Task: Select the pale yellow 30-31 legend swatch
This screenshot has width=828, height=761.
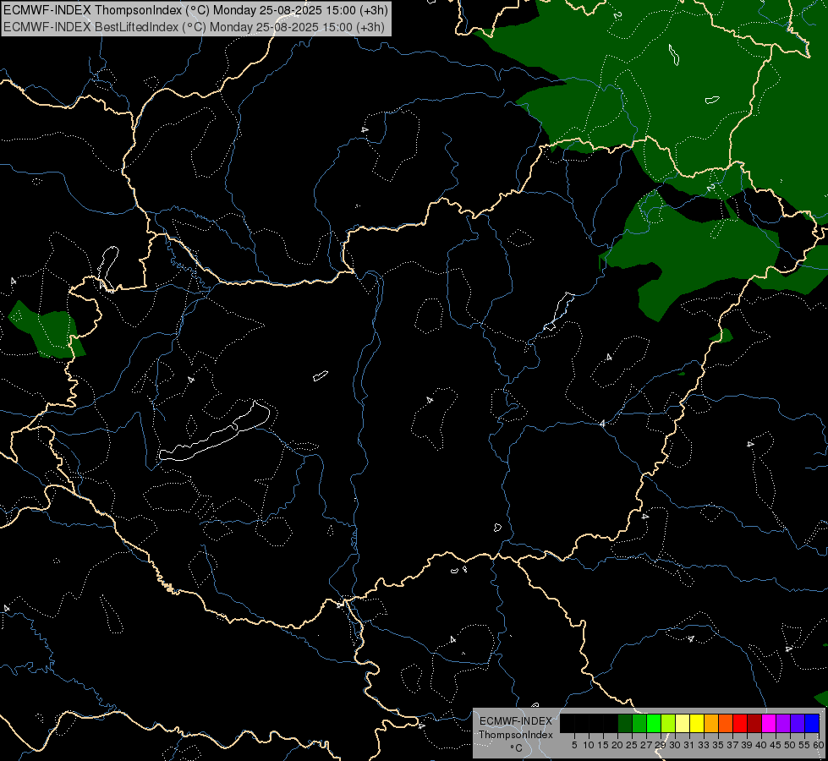Action: tap(683, 723)
